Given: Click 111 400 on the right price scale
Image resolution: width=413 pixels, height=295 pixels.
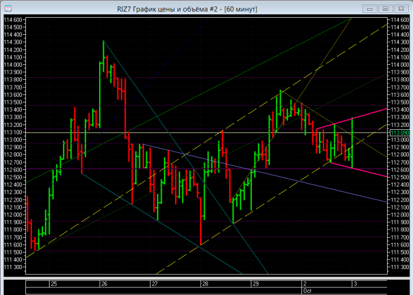Looking at the screenshot, I should click(400, 260).
